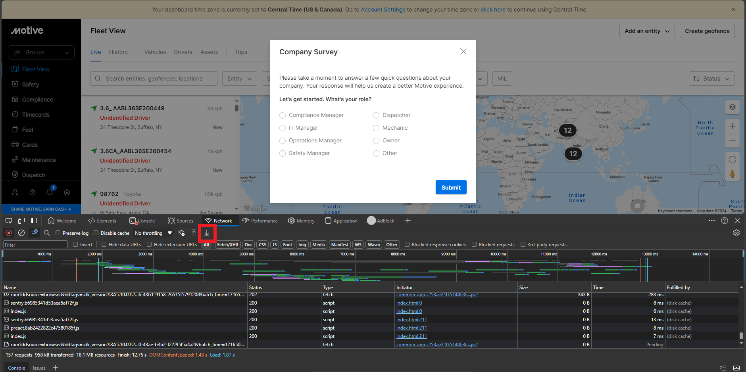Toggle the network filter bar icon

tap(34, 233)
